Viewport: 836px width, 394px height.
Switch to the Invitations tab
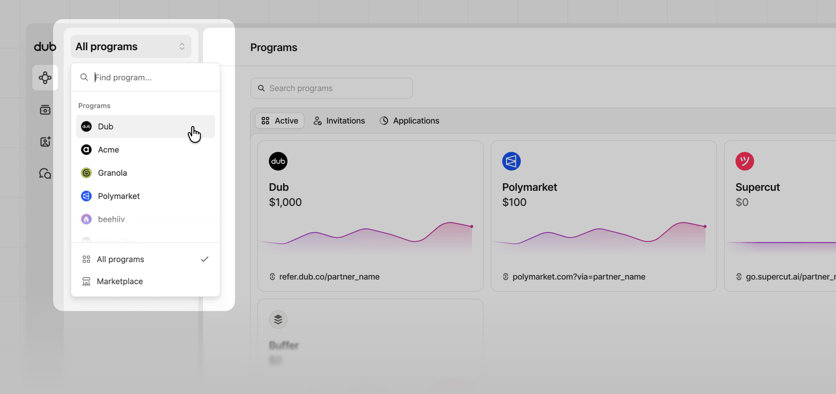(x=339, y=121)
